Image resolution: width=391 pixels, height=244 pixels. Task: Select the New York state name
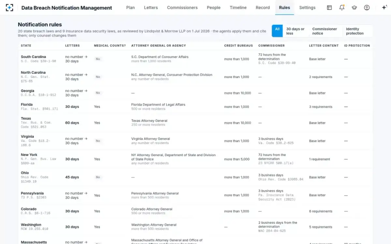[x=29, y=155]
